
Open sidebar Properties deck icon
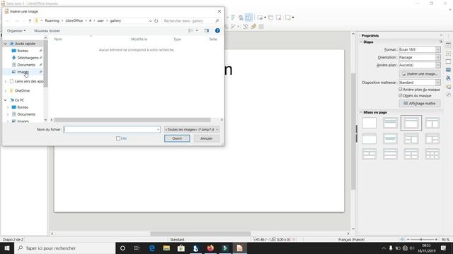coord(448,45)
